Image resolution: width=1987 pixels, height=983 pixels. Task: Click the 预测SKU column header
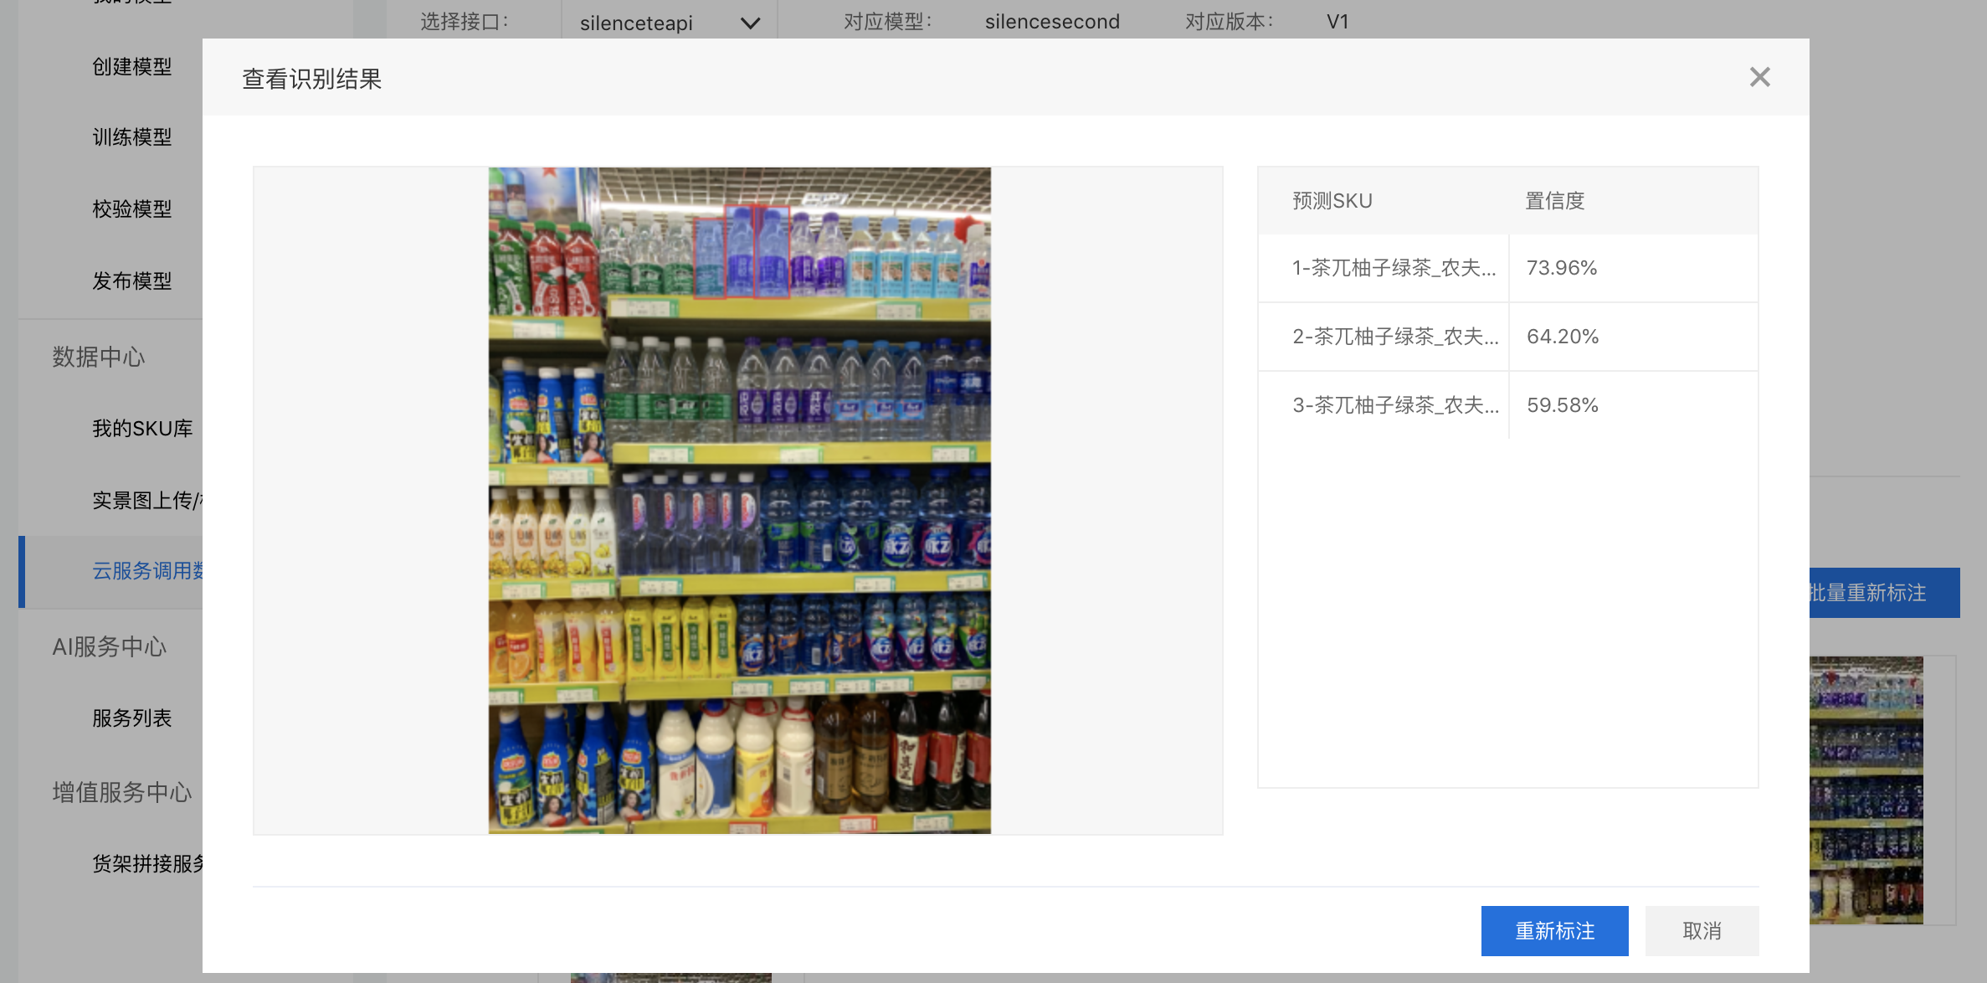pyautogui.click(x=1332, y=201)
